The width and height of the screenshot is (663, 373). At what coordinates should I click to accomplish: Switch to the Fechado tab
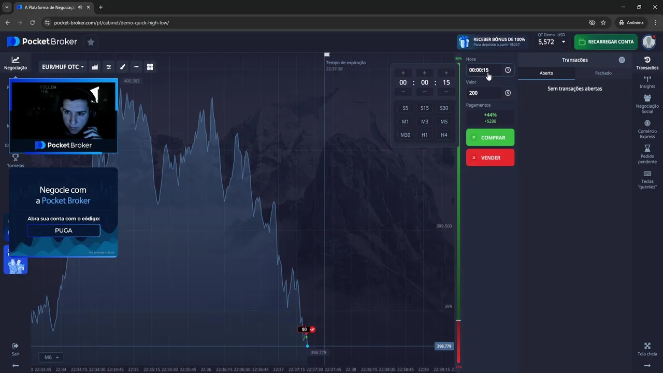coord(603,73)
